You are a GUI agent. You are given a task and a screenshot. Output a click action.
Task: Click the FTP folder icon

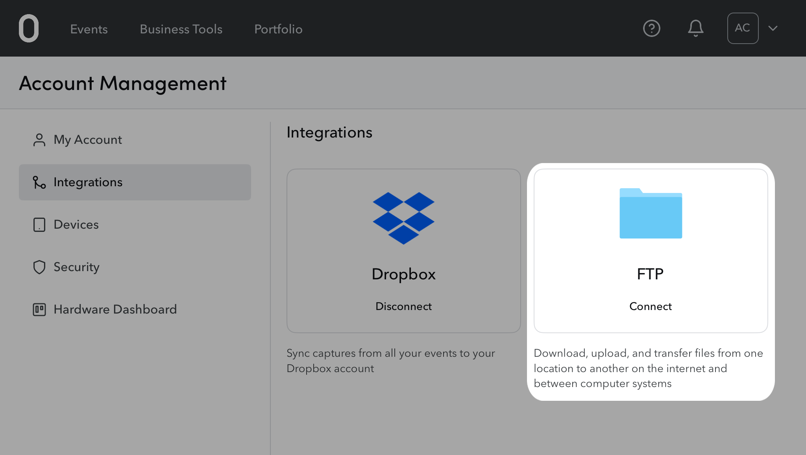pos(651,213)
